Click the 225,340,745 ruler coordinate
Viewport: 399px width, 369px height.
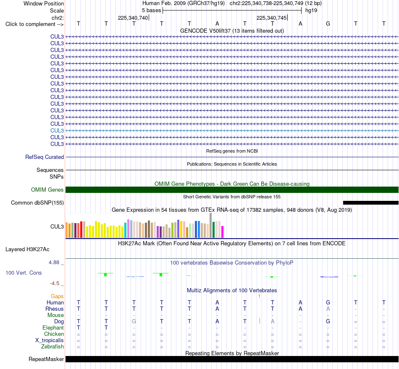point(271,18)
